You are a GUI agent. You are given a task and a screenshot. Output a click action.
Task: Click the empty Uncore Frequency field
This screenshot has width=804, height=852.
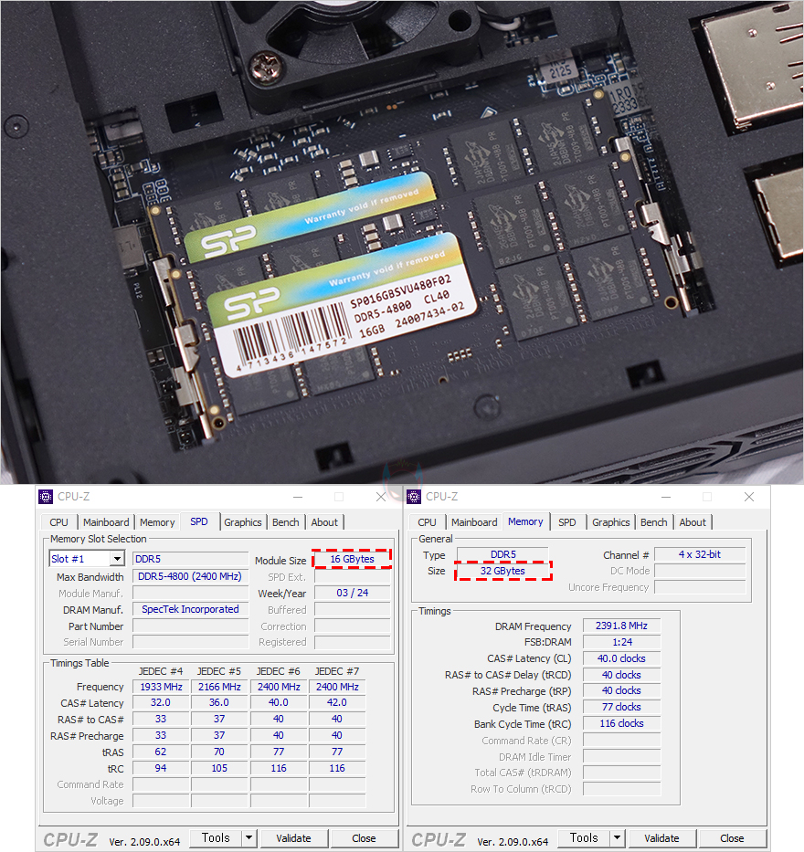tap(700, 587)
